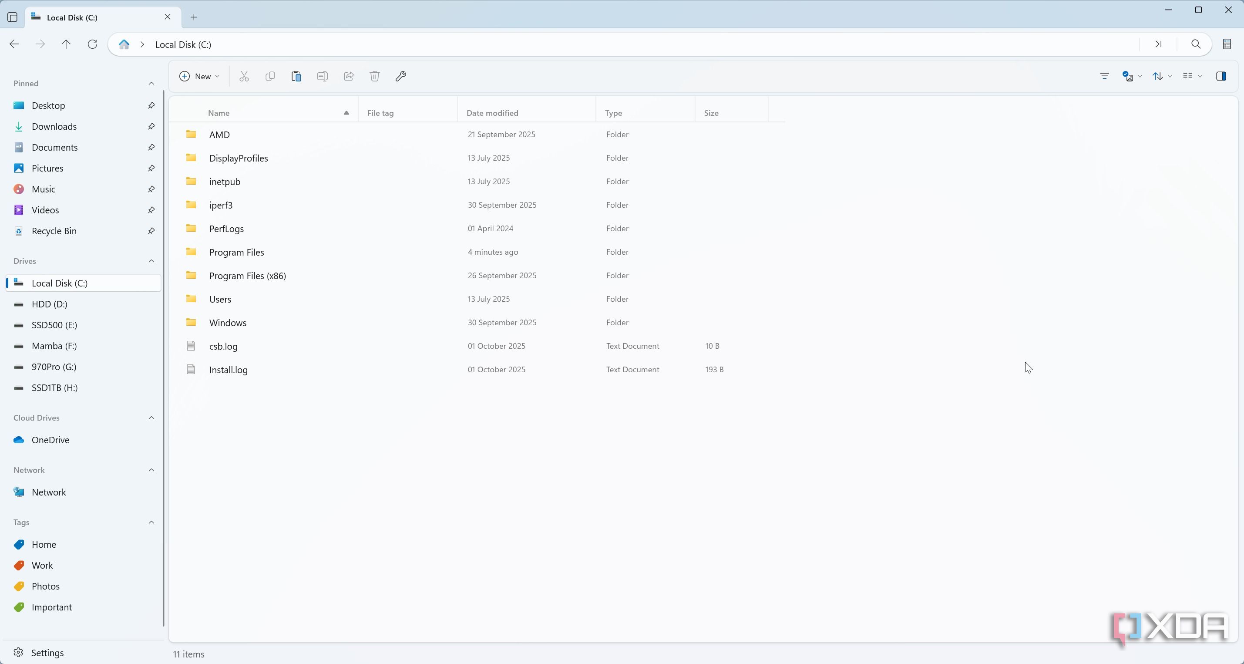Viewport: 1244px width, 664px height.
Task: Collapse the Drives section
Action: pyautogui.click(x=151, y=261)
